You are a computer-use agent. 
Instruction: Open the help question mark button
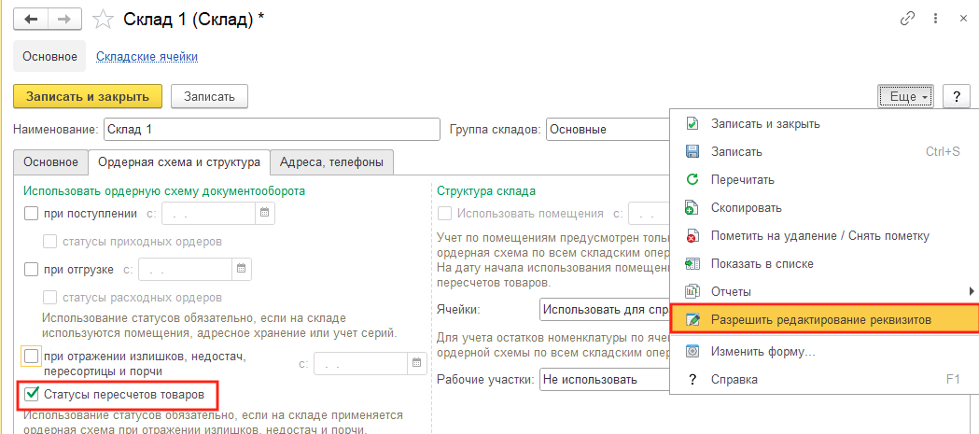pyautogui.click(x=956, y=97)
